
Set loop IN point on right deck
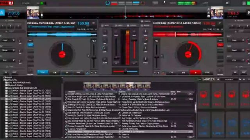[x=235, y=72]
